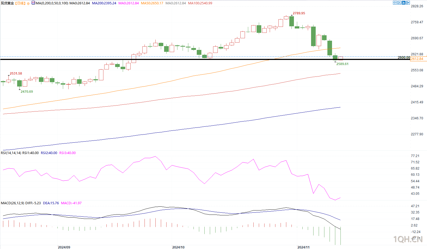The width and height of the screenshot is (427, 249).
Task: Click the DEA:15.76 value
Action: pyautogui.click(x=51, y=203)
